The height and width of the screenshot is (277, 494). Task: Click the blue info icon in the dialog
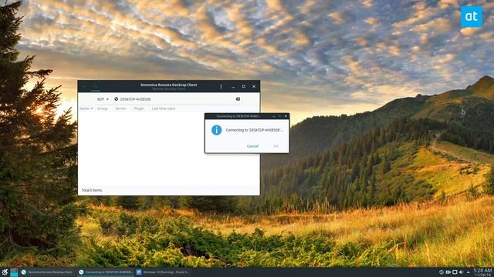click(216, 130)
